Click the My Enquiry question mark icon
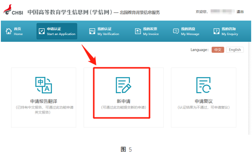This screenshot has width=252, height=155. [x=216, y=31]
